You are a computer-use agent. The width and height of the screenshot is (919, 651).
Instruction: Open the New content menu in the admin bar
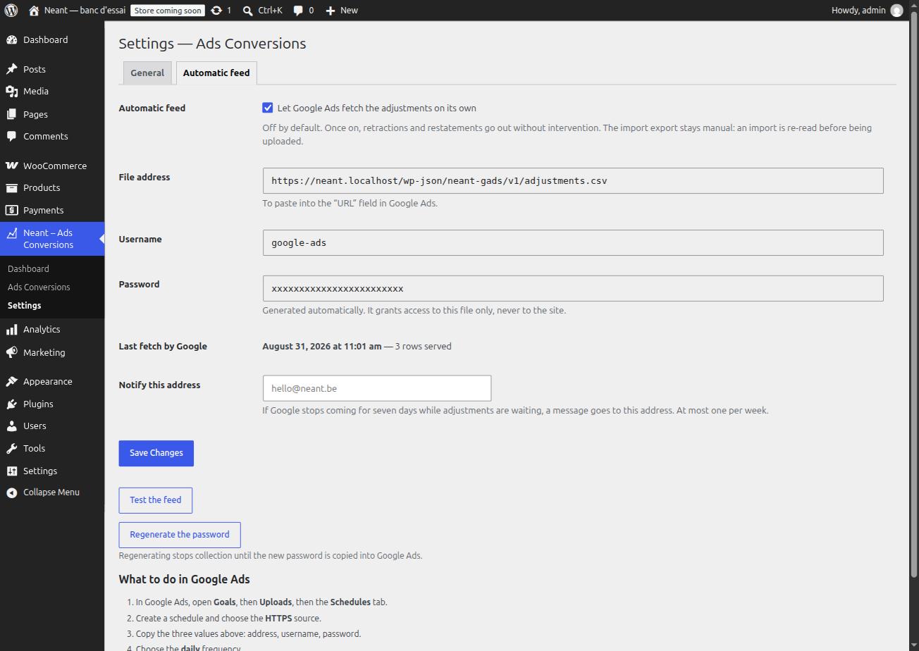point(342,11)
